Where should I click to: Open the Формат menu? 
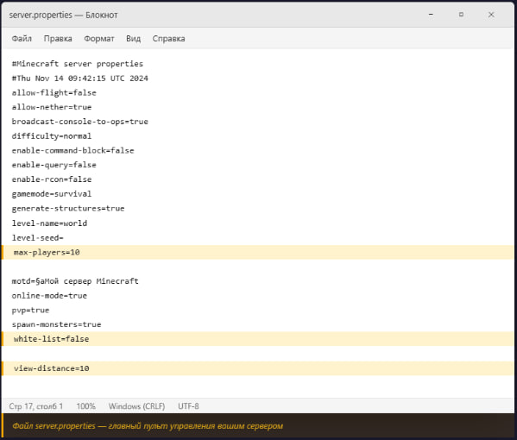[x=99, y=39]
